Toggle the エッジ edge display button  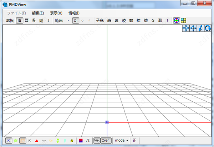[106, 141]
